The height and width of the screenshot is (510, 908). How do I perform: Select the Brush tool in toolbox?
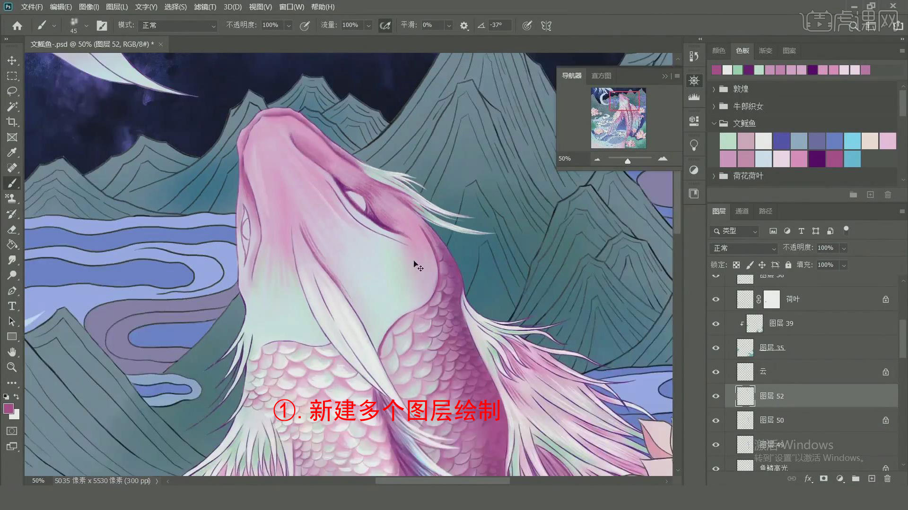coord(12,183)
